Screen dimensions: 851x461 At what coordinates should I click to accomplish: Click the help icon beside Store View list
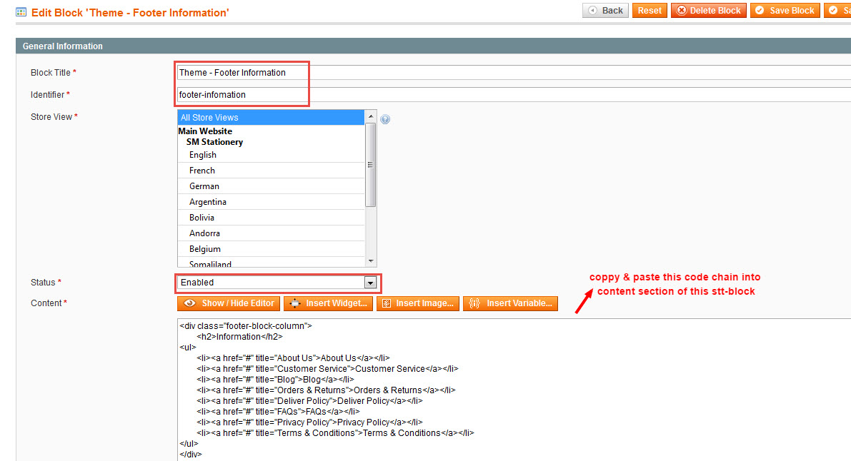pos(385,119)
